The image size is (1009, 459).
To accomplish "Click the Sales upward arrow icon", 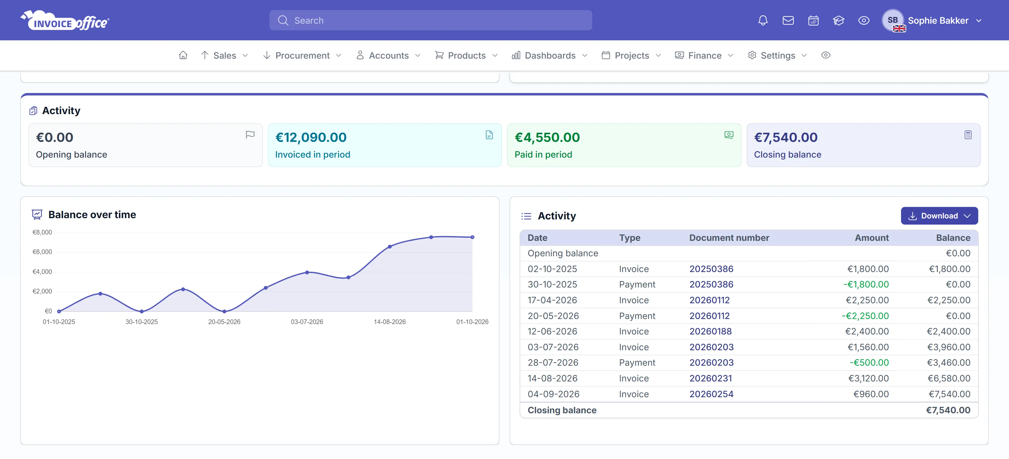I will (x=204, y=55).
